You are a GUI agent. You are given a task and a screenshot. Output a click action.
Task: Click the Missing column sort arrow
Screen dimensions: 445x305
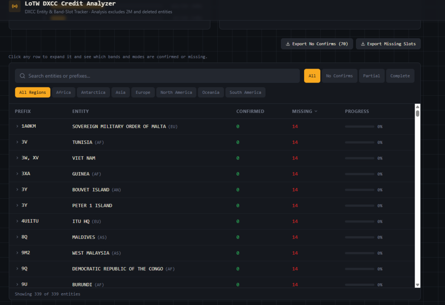[x=316, y=112]
